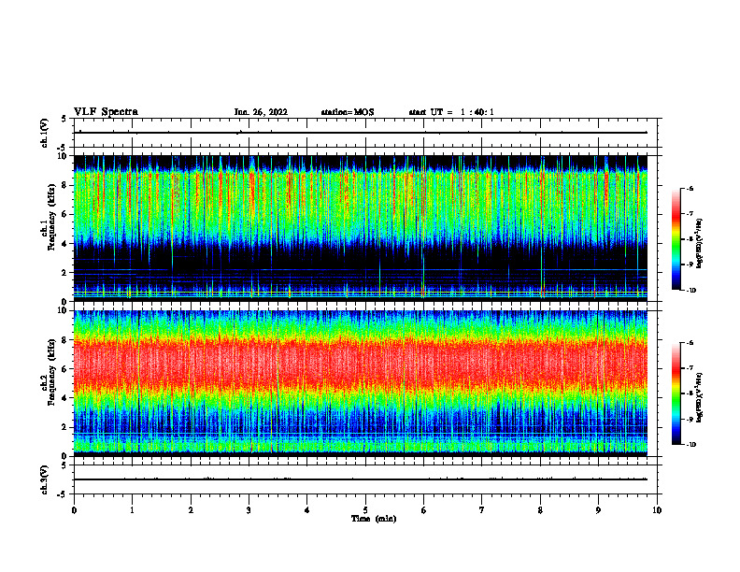Click the ch.2 color scale bar
This screenshot has width=740, height=572.
point(676,393)
